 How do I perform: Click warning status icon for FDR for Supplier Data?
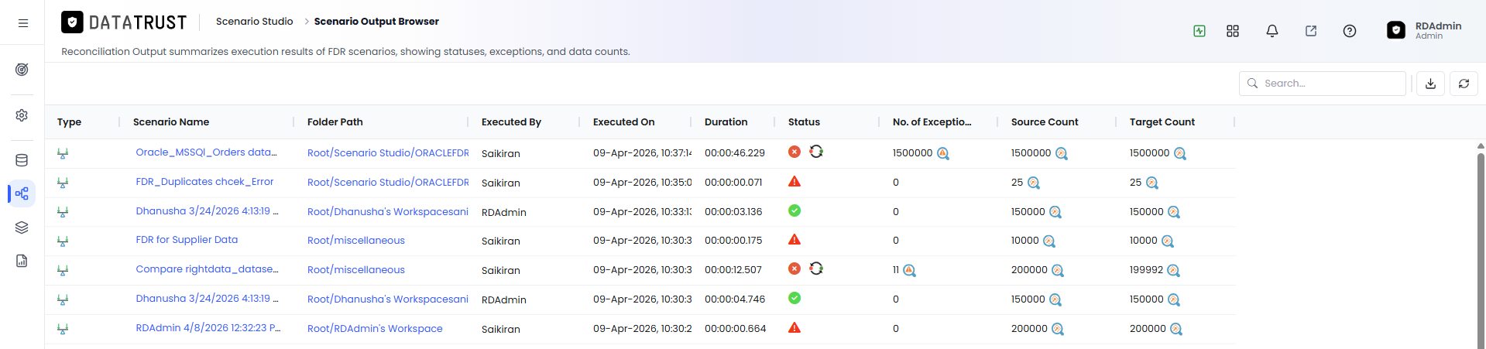[794, 239]
